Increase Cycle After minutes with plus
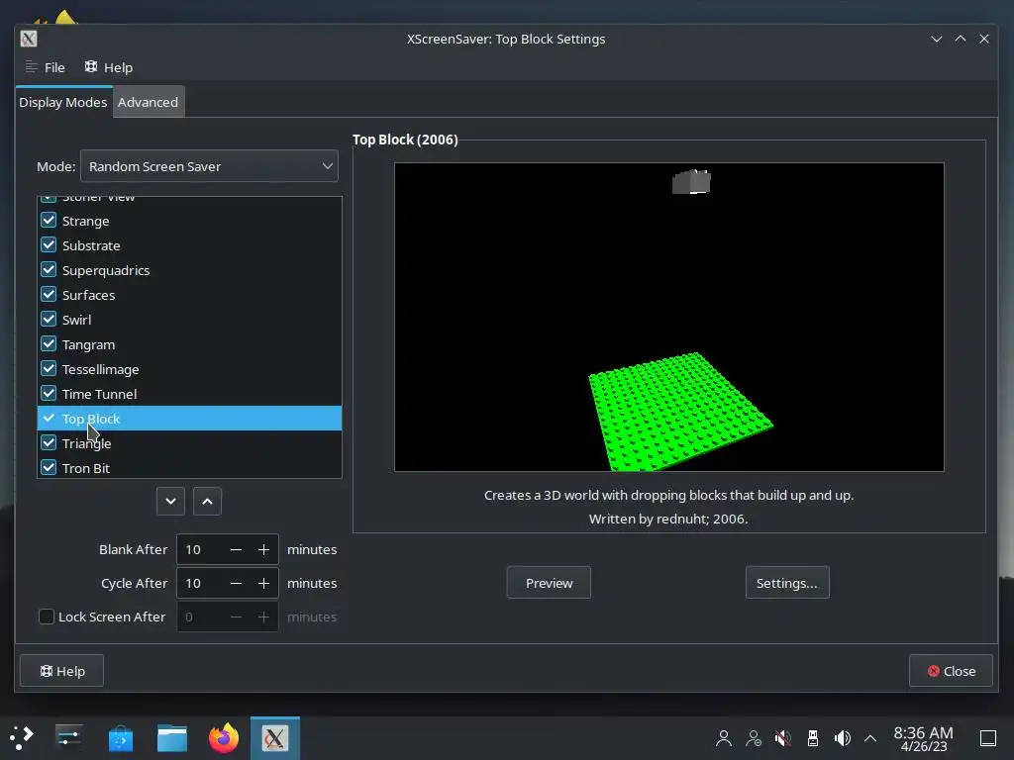This screenshot has width=1014, height=760. point(263,583)
